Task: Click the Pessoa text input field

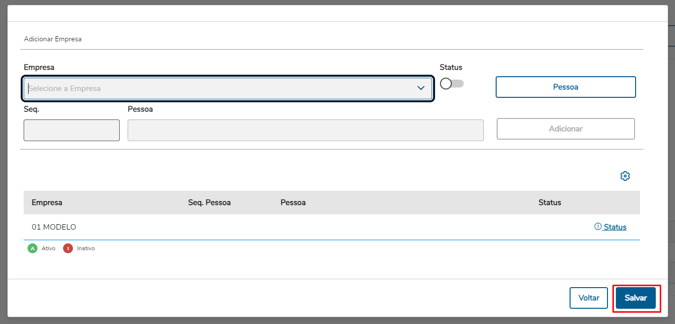Action: point(305,130)
